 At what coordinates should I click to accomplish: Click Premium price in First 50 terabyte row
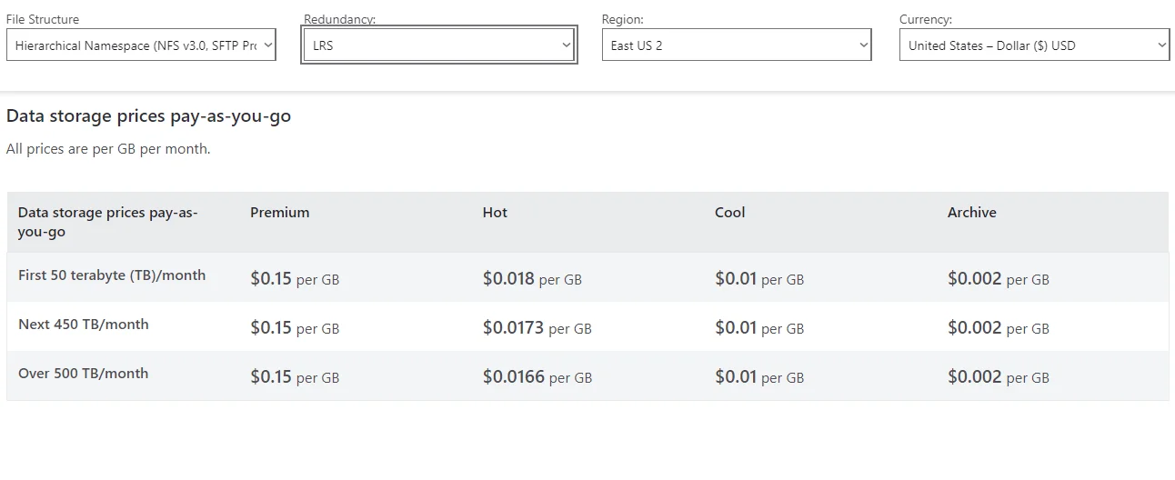coord(295,279)
